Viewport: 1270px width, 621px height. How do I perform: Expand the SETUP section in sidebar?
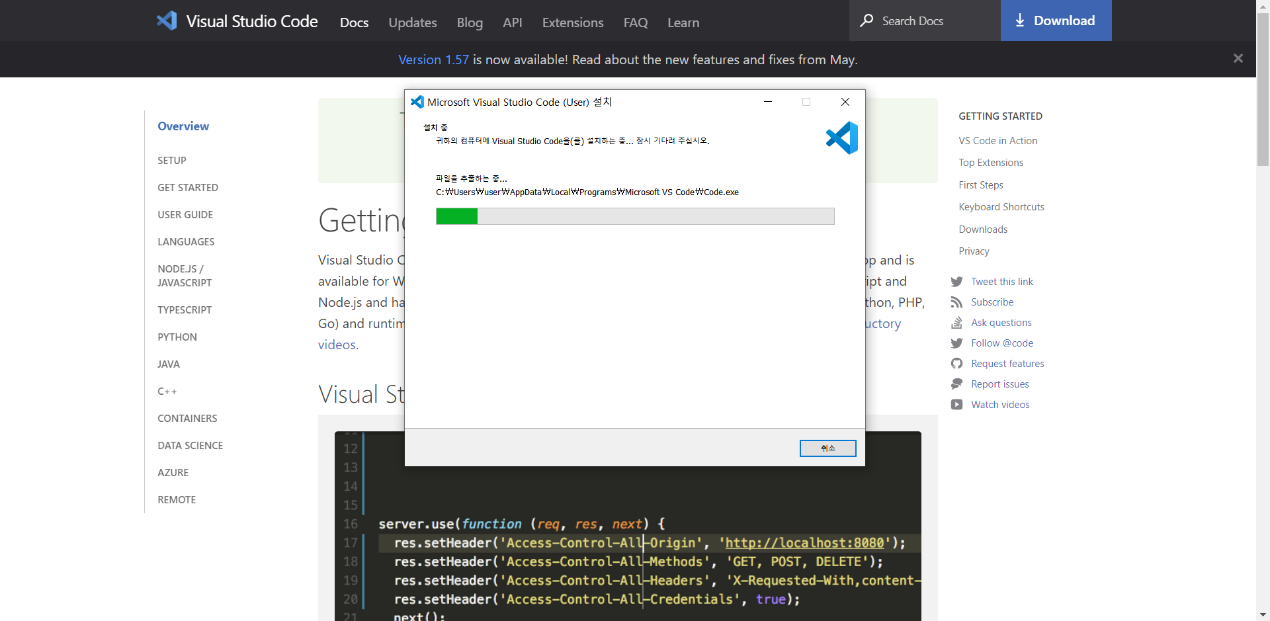(172, 161)
